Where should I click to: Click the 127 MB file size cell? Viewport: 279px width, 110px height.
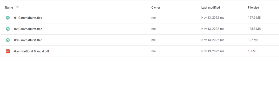coord(253,40)
